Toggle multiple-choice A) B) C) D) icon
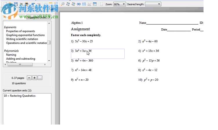 coord(84,4)
